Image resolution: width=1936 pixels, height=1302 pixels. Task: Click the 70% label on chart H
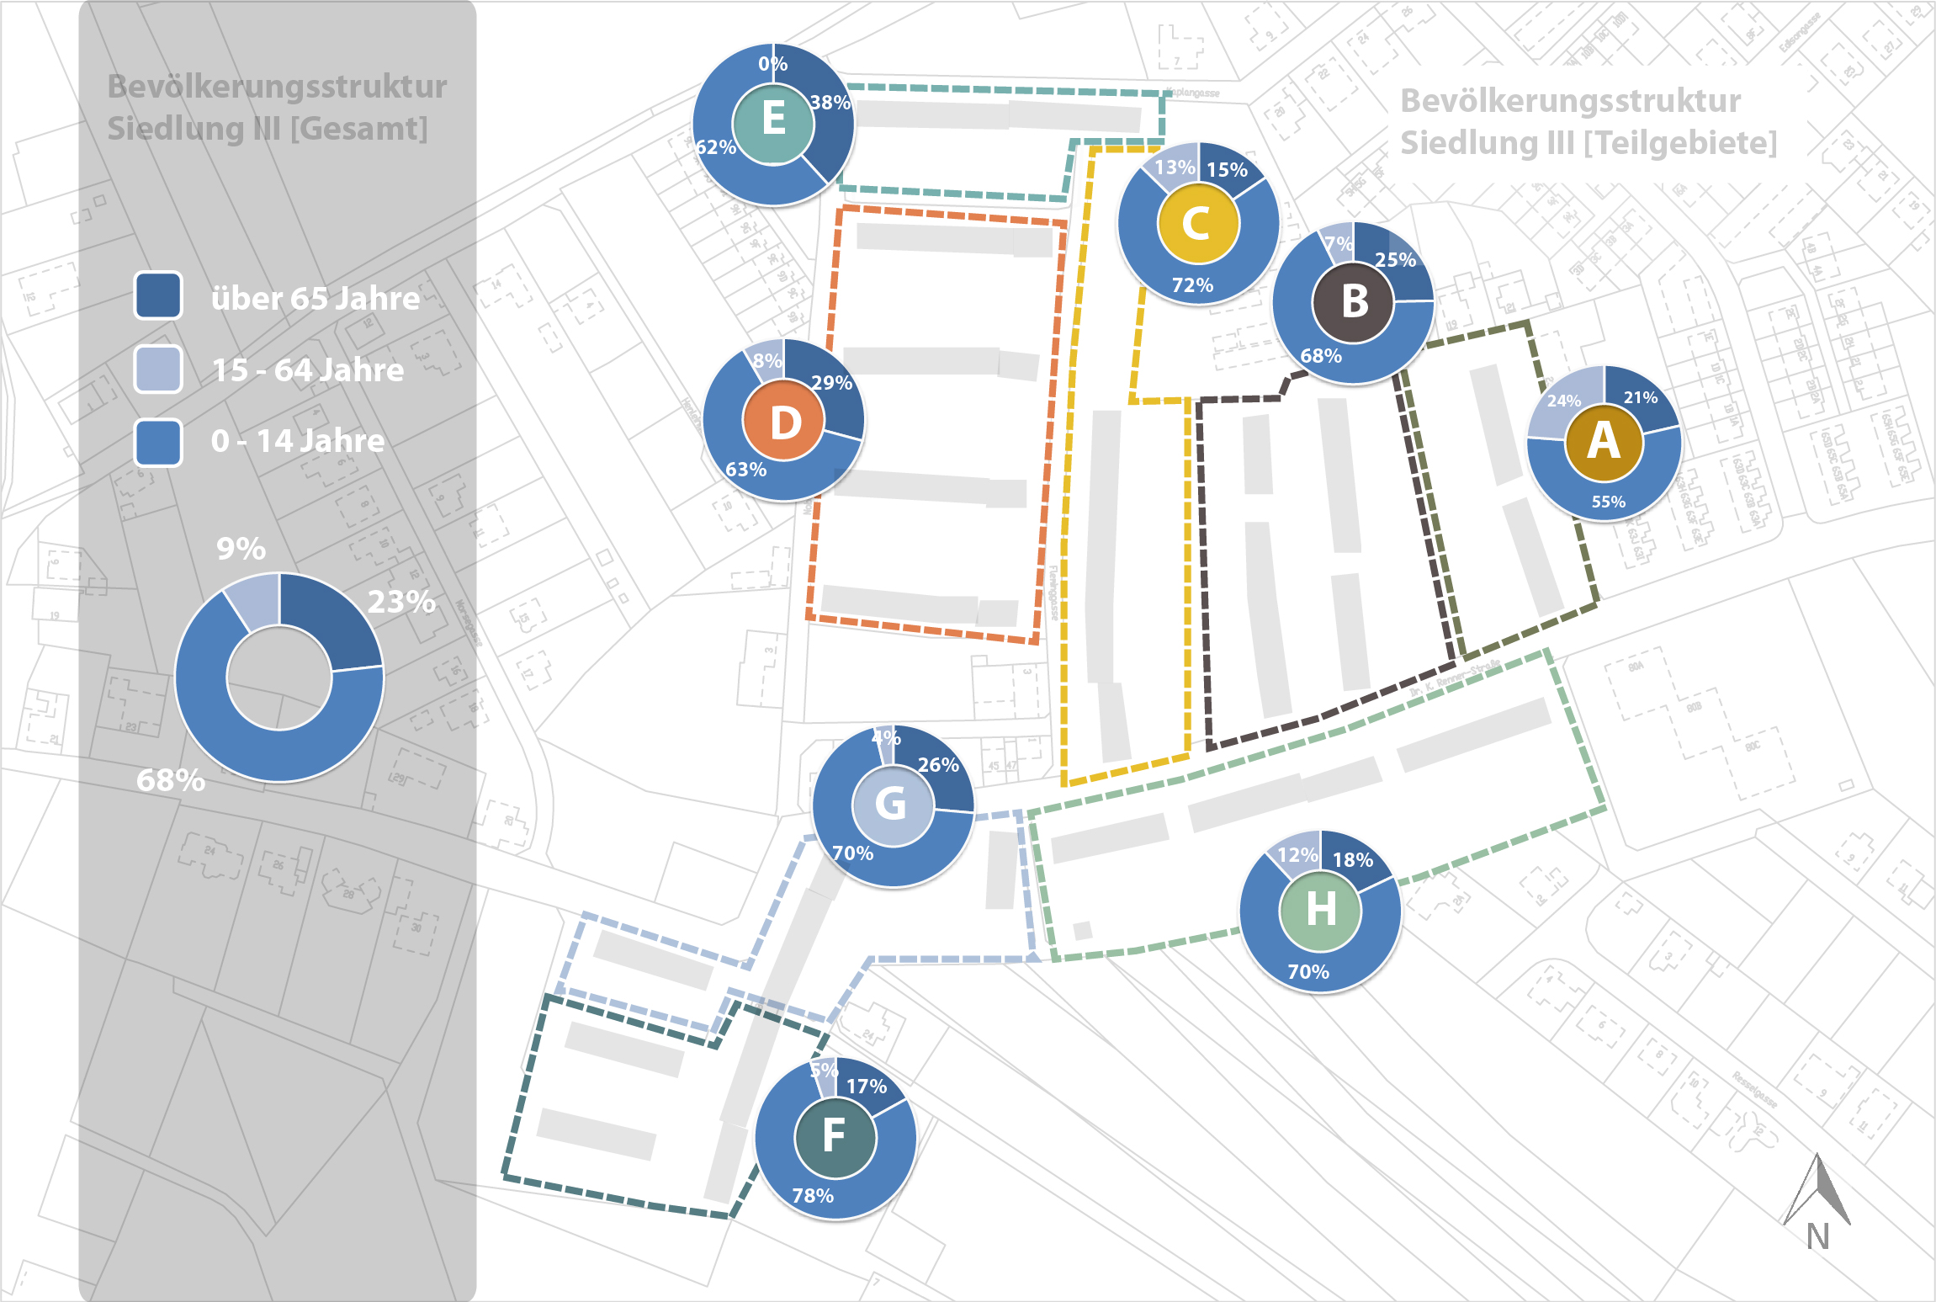click(x=1308, y=972)
